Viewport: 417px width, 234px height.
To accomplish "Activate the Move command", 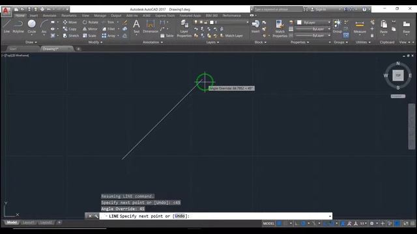I will point(70,22).
